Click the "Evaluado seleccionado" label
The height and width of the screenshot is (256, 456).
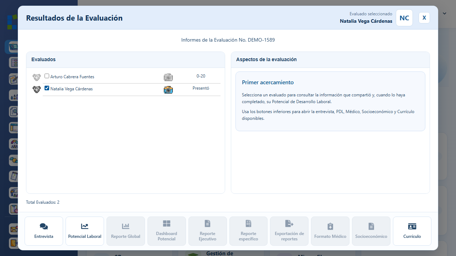[371, 14]
